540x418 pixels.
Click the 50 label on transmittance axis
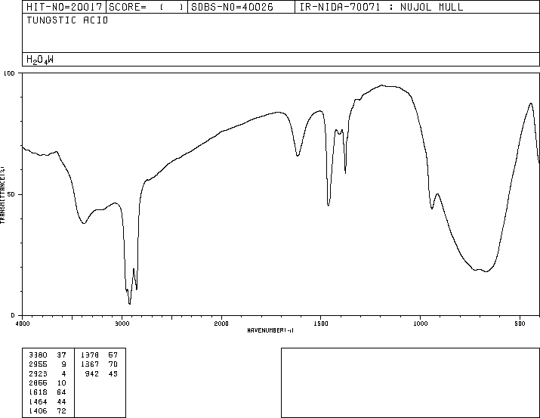(x=12, y=194)
